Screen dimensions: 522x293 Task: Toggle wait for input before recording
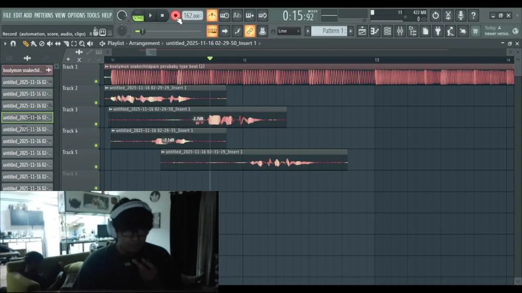coord(224,16)
